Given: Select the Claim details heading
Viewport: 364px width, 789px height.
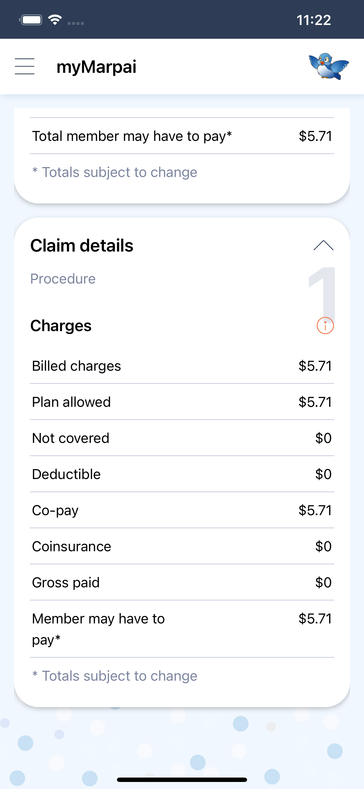Looking at the screenshot, I should pos(82,245).
